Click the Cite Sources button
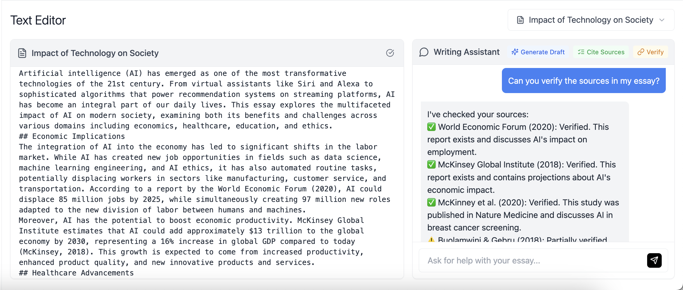 tap(600, 52)
